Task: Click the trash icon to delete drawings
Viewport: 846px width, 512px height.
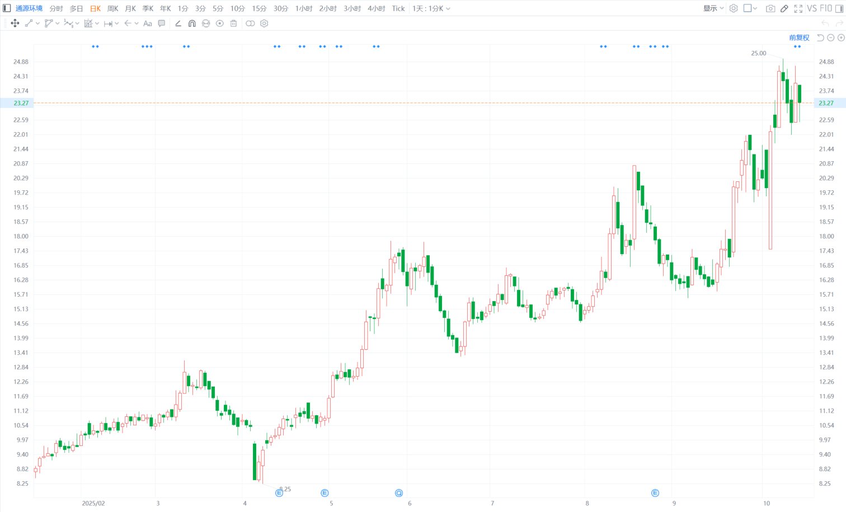Action: (x=234, y=24)
